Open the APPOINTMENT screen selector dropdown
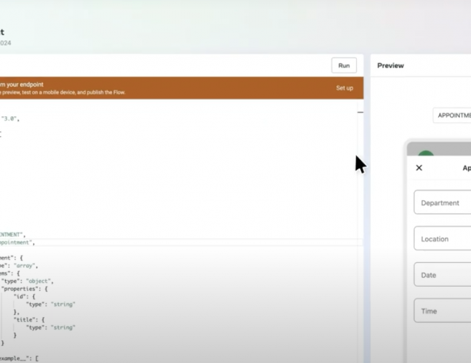 tap(452, 116)
